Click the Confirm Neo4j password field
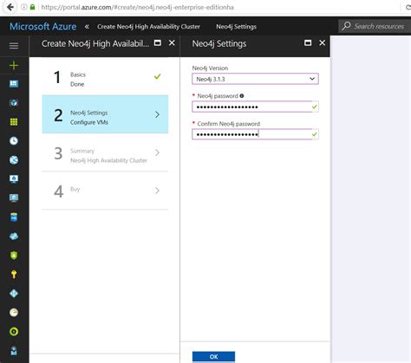Screen dimensions: 411x363 pos(255,134)
